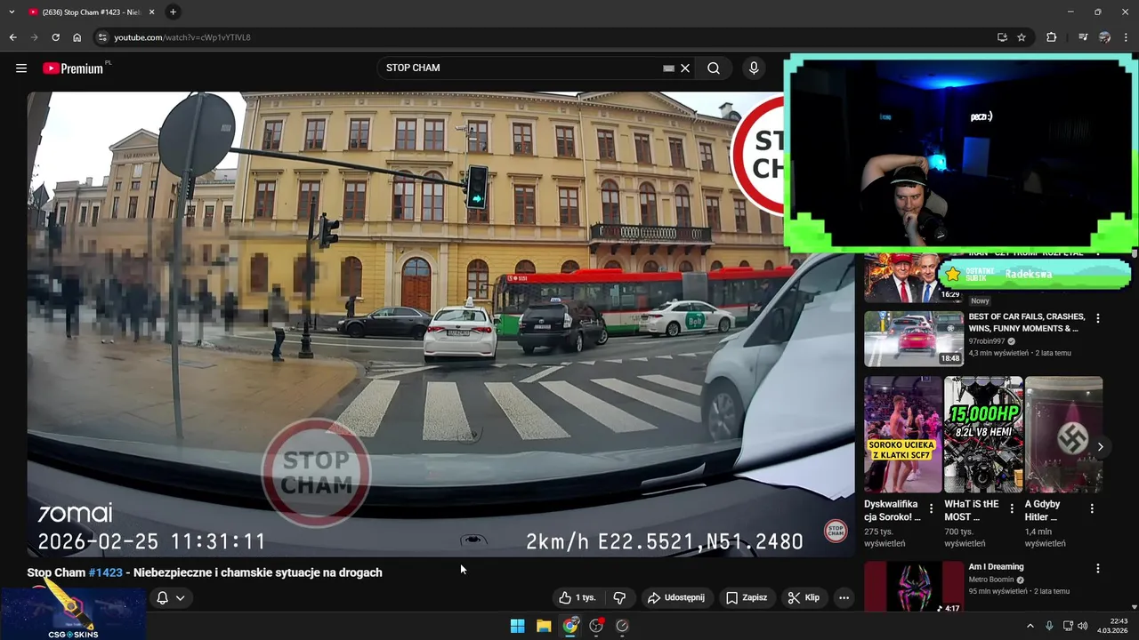
Task: Open browser home page button
Action: [x=77, y=37]
